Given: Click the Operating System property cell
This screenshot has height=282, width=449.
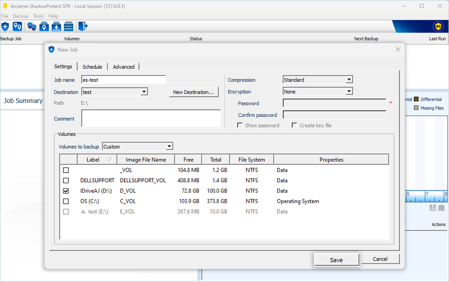Looking at the screenshot, I should tap(298, 201).
